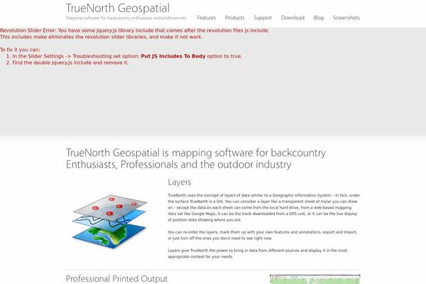This screenshot has width=426, height=284.
Task: Go to the Support page
Action: pos(263,18)
